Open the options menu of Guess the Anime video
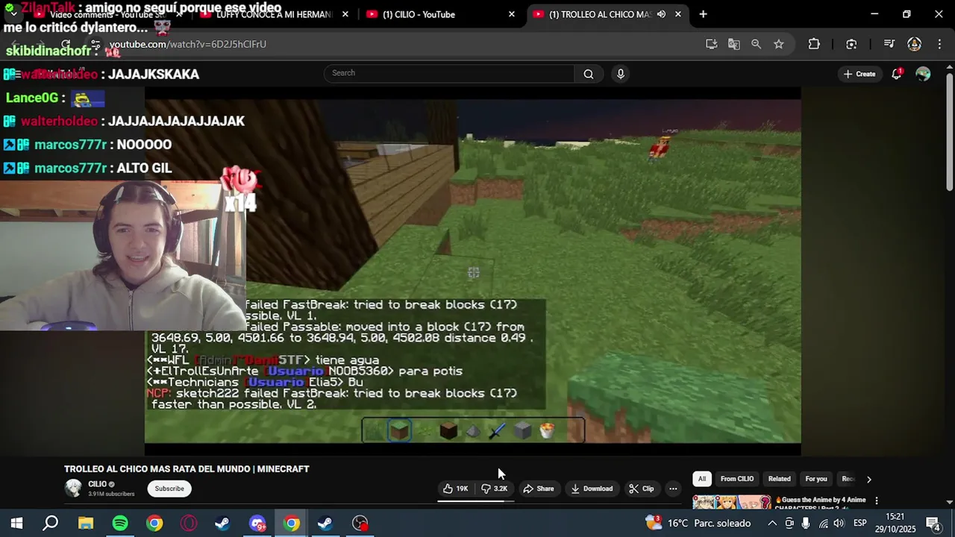The image size is (955, 537). (x=877, y=500)
